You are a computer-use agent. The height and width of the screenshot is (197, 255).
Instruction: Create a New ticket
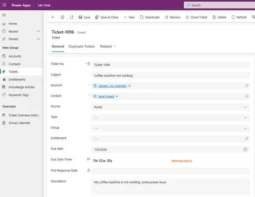129,17
